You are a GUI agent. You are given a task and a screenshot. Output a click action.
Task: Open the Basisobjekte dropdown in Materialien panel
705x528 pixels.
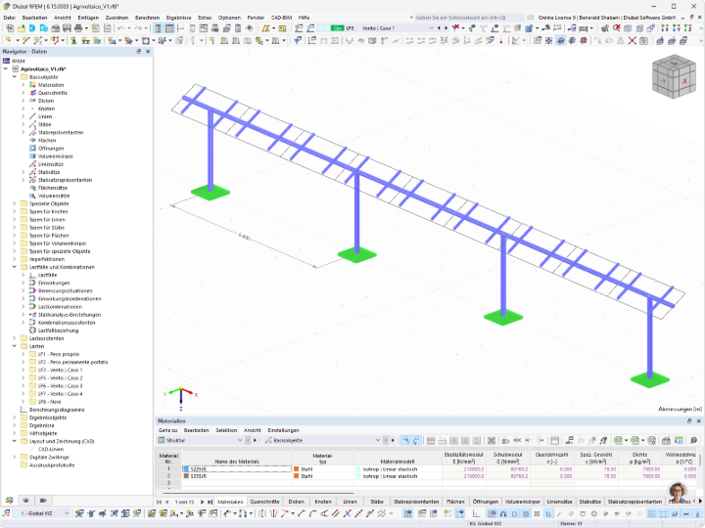pyautogui.click(x=378, y=440)
